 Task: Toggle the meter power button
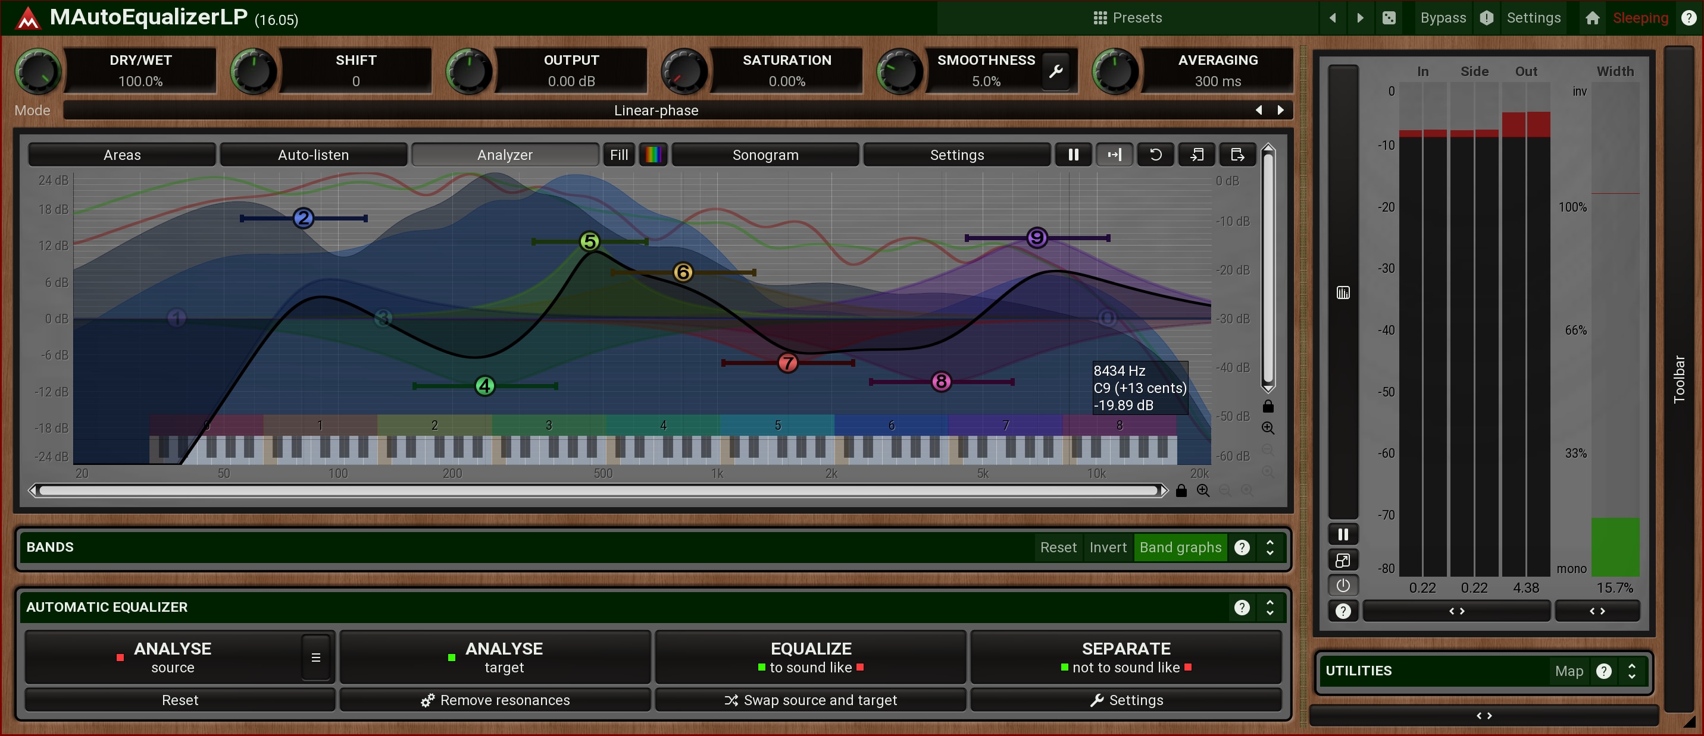coord(1343,586)
